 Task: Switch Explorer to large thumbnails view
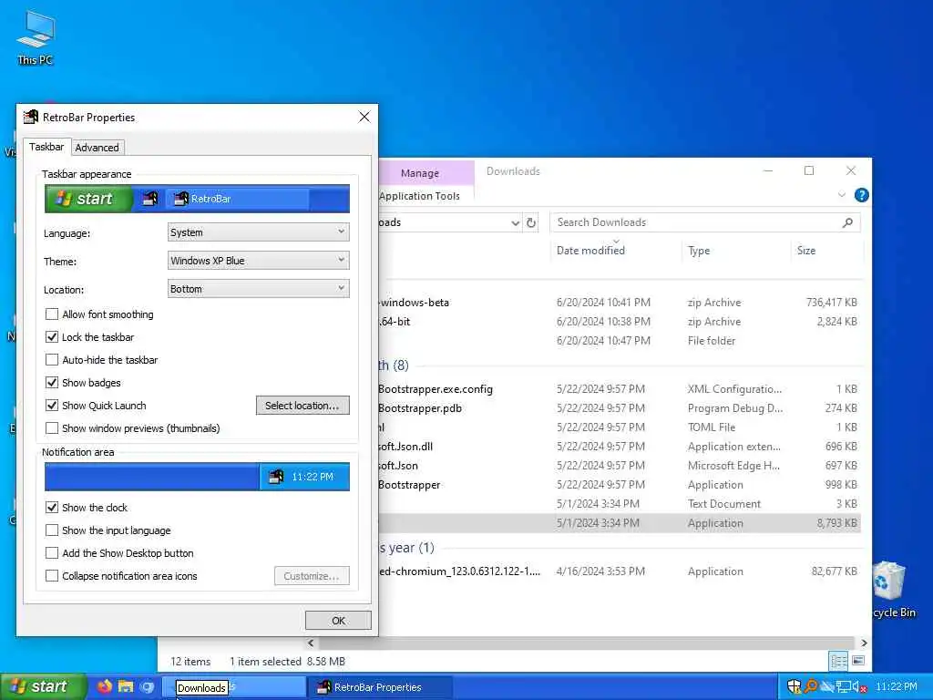point(858,661)
